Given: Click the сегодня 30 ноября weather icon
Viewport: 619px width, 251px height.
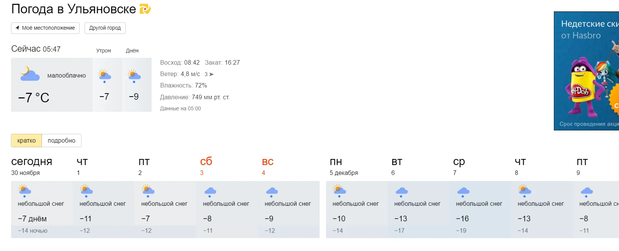Looking at the screenshot, I should coord(25,190).
